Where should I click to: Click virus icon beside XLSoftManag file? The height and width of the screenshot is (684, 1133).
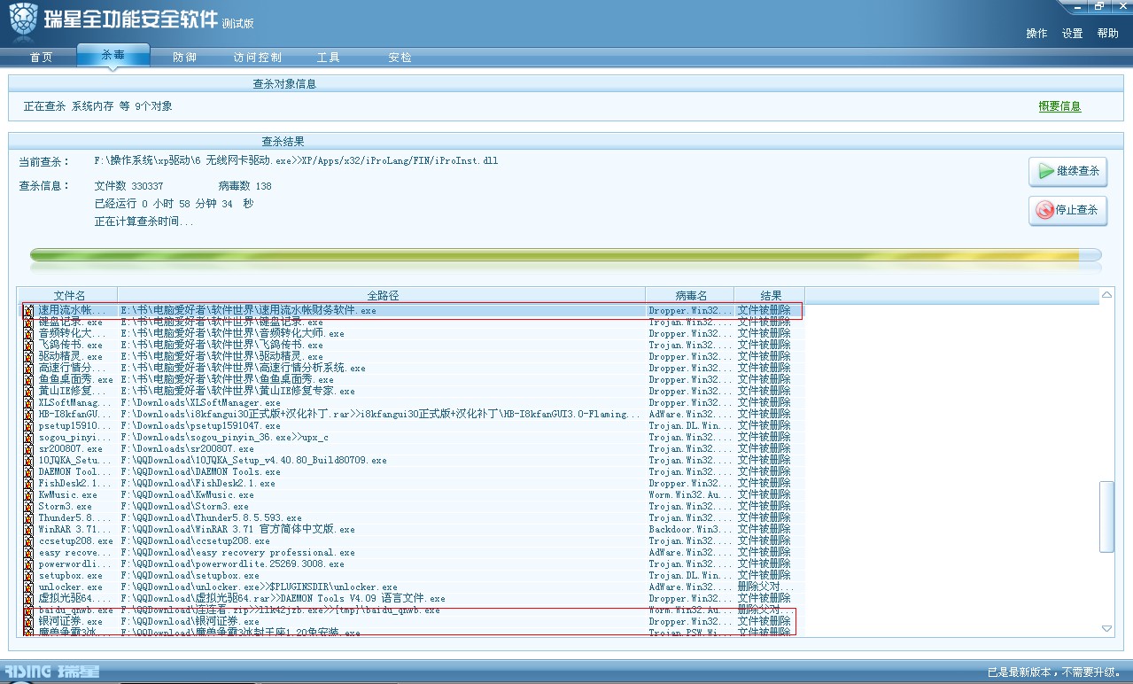pos(28,403)
